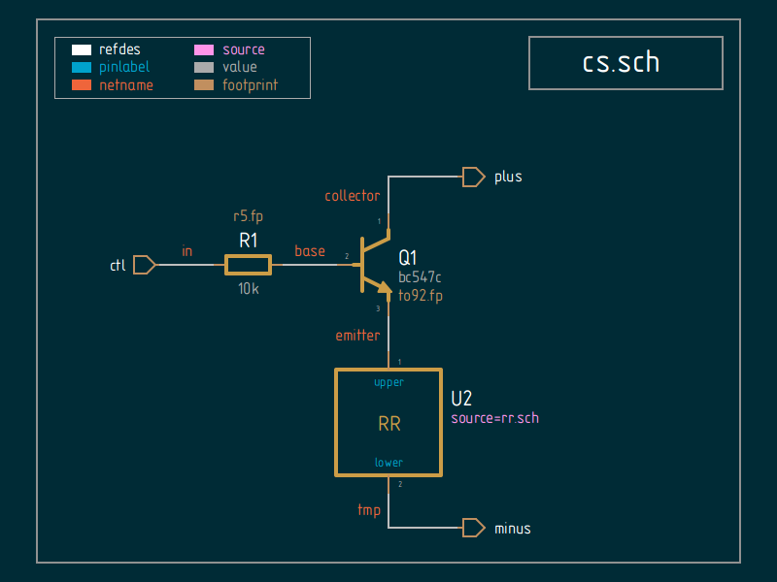Open the source=rr.sch subcircuit link
The width and height of the screenshot is (777, 582).
[494, 418]
